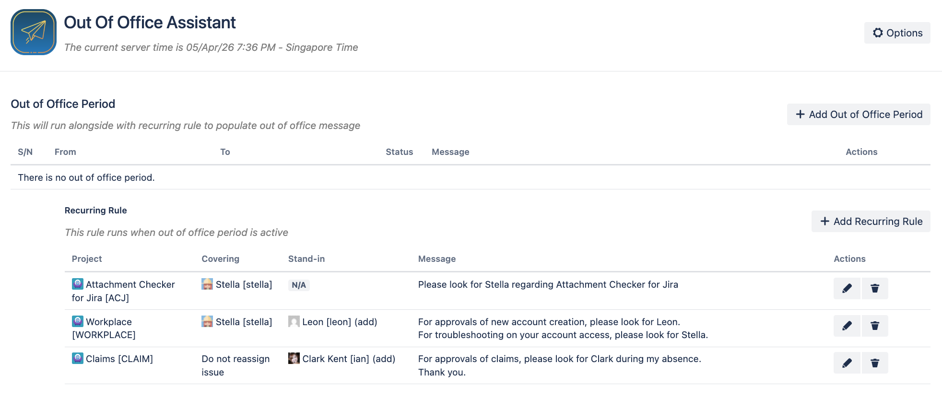Delete the Workplace recurring rule
Viewport: 942px width, 399px height.
click(x=875, y=326)
